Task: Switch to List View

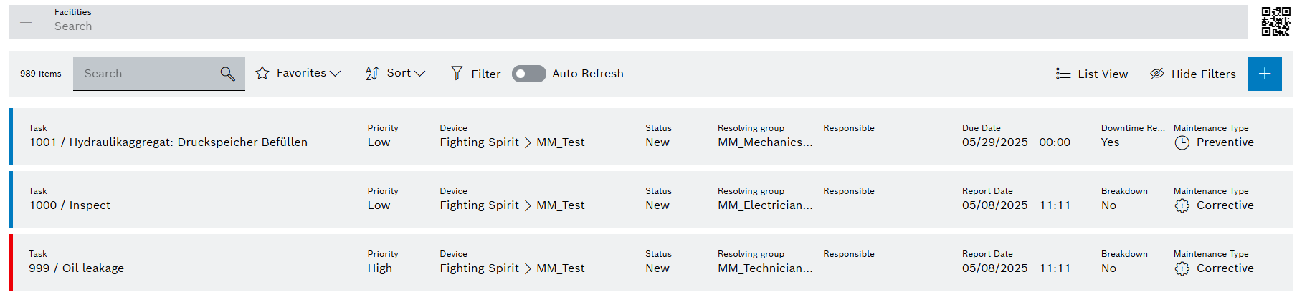Action: [x=1103, y=74]
